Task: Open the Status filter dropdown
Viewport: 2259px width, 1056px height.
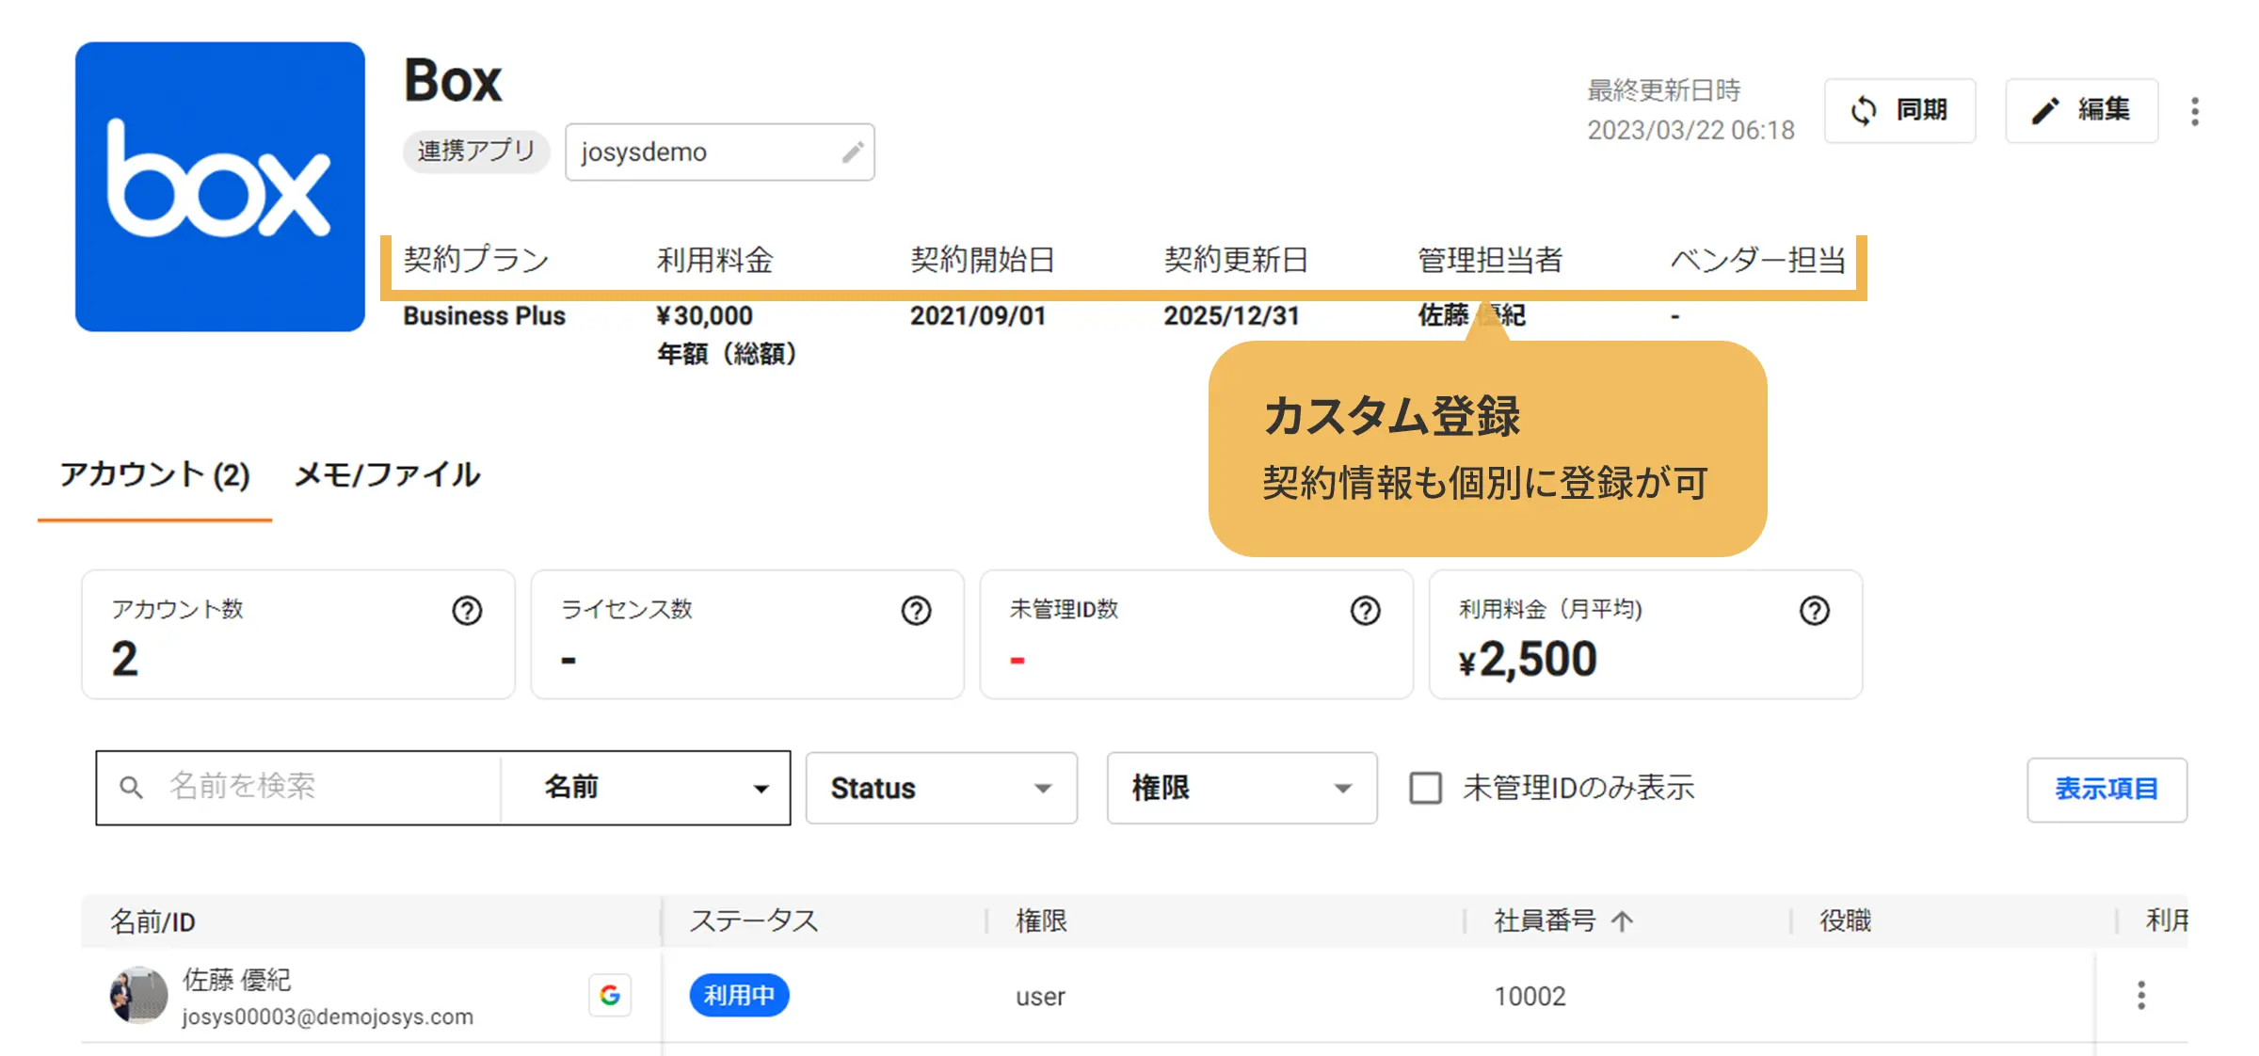Action: (x=941, y=788)
